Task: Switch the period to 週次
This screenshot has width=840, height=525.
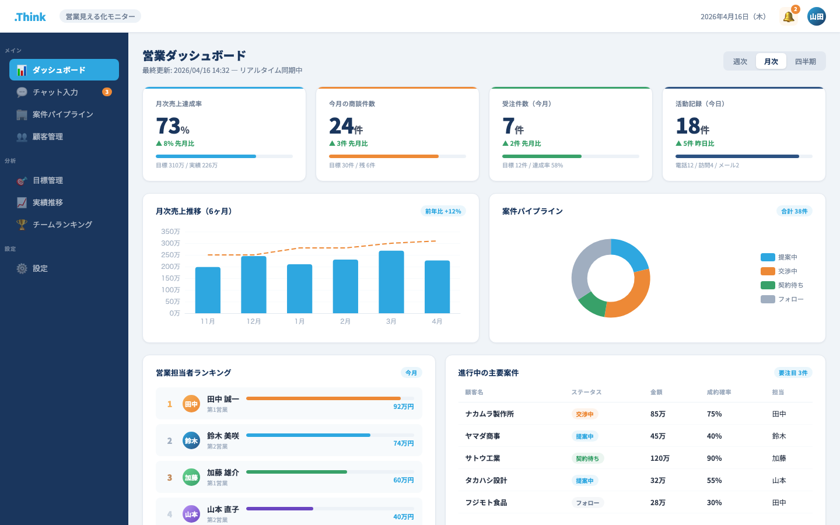Action: coord(740,61)
